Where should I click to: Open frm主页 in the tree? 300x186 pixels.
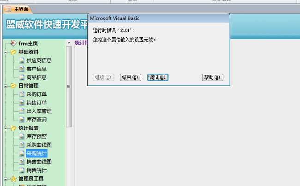pos(28,43)
